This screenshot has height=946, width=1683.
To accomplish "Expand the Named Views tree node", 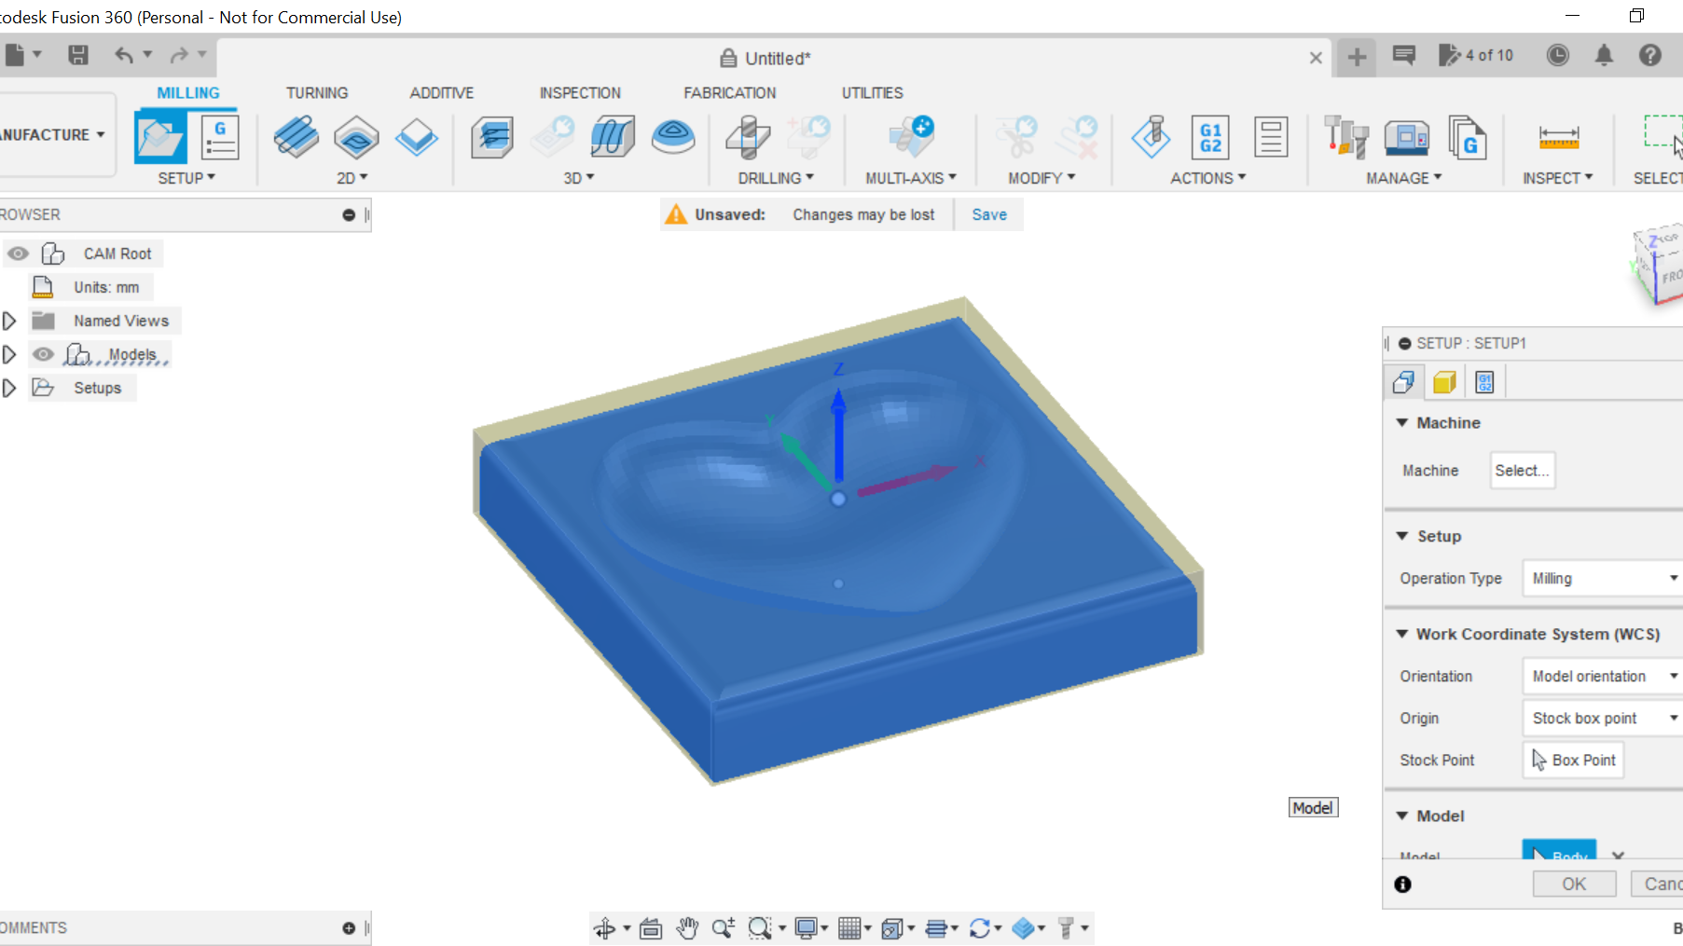I will [9, 321].
